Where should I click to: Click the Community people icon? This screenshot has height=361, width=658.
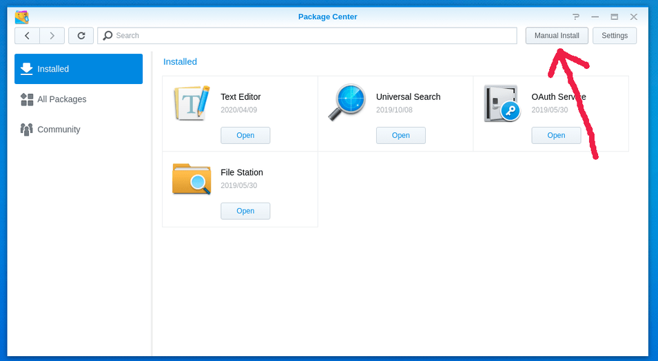coord(26,130)
